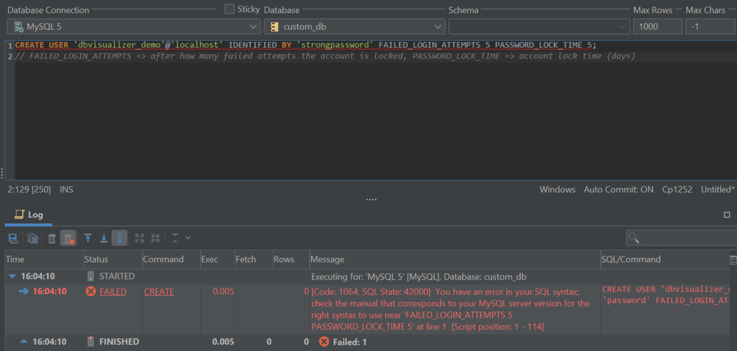Click the collapse all log entries icon
This screenshot has height=351, width=737.
(155, 238)
